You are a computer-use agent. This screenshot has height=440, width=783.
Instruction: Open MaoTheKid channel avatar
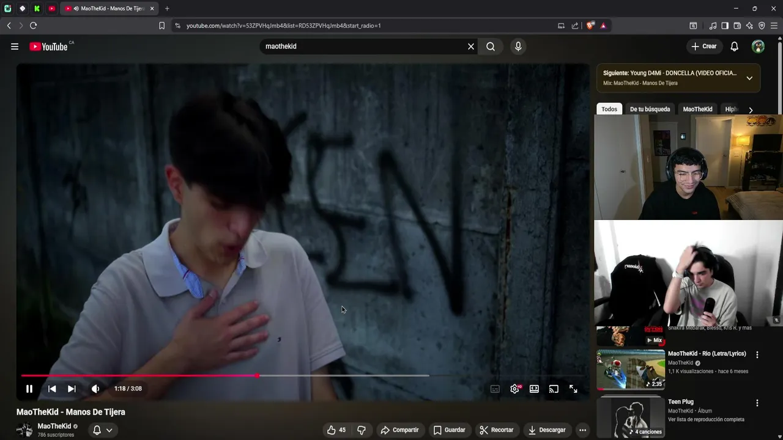click(x=24, y=430)
